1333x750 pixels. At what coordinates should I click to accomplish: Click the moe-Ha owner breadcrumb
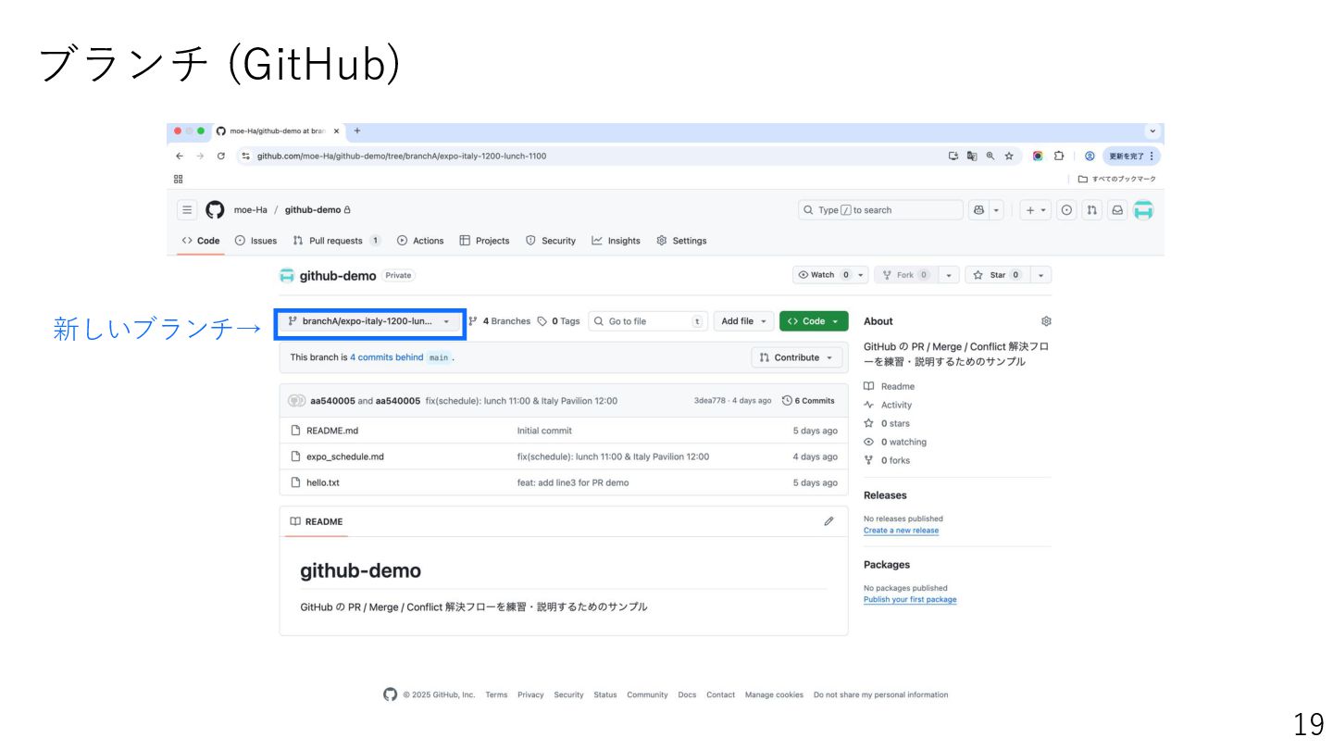(x=250, y=210)
